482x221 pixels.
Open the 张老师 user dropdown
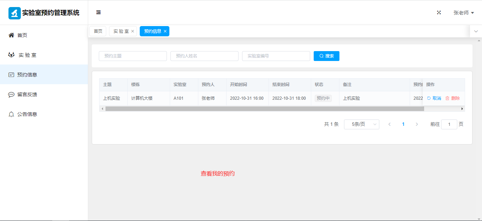click(x=463, y=13)
